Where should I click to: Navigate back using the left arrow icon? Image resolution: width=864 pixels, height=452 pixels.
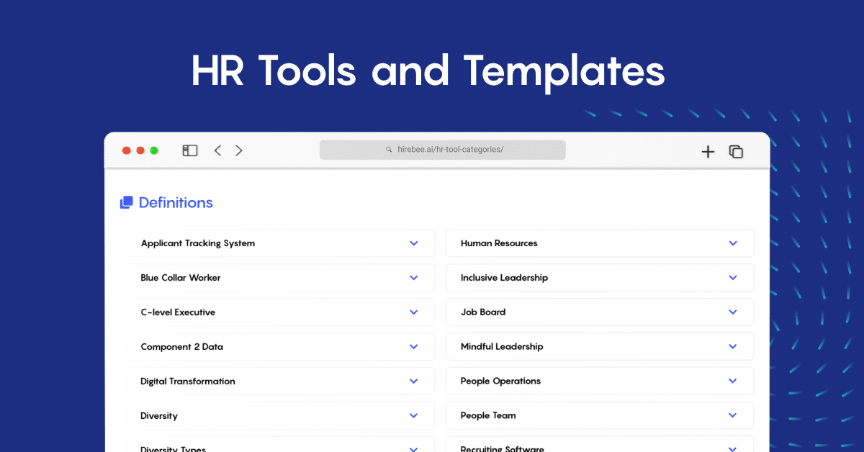(217, 150)
